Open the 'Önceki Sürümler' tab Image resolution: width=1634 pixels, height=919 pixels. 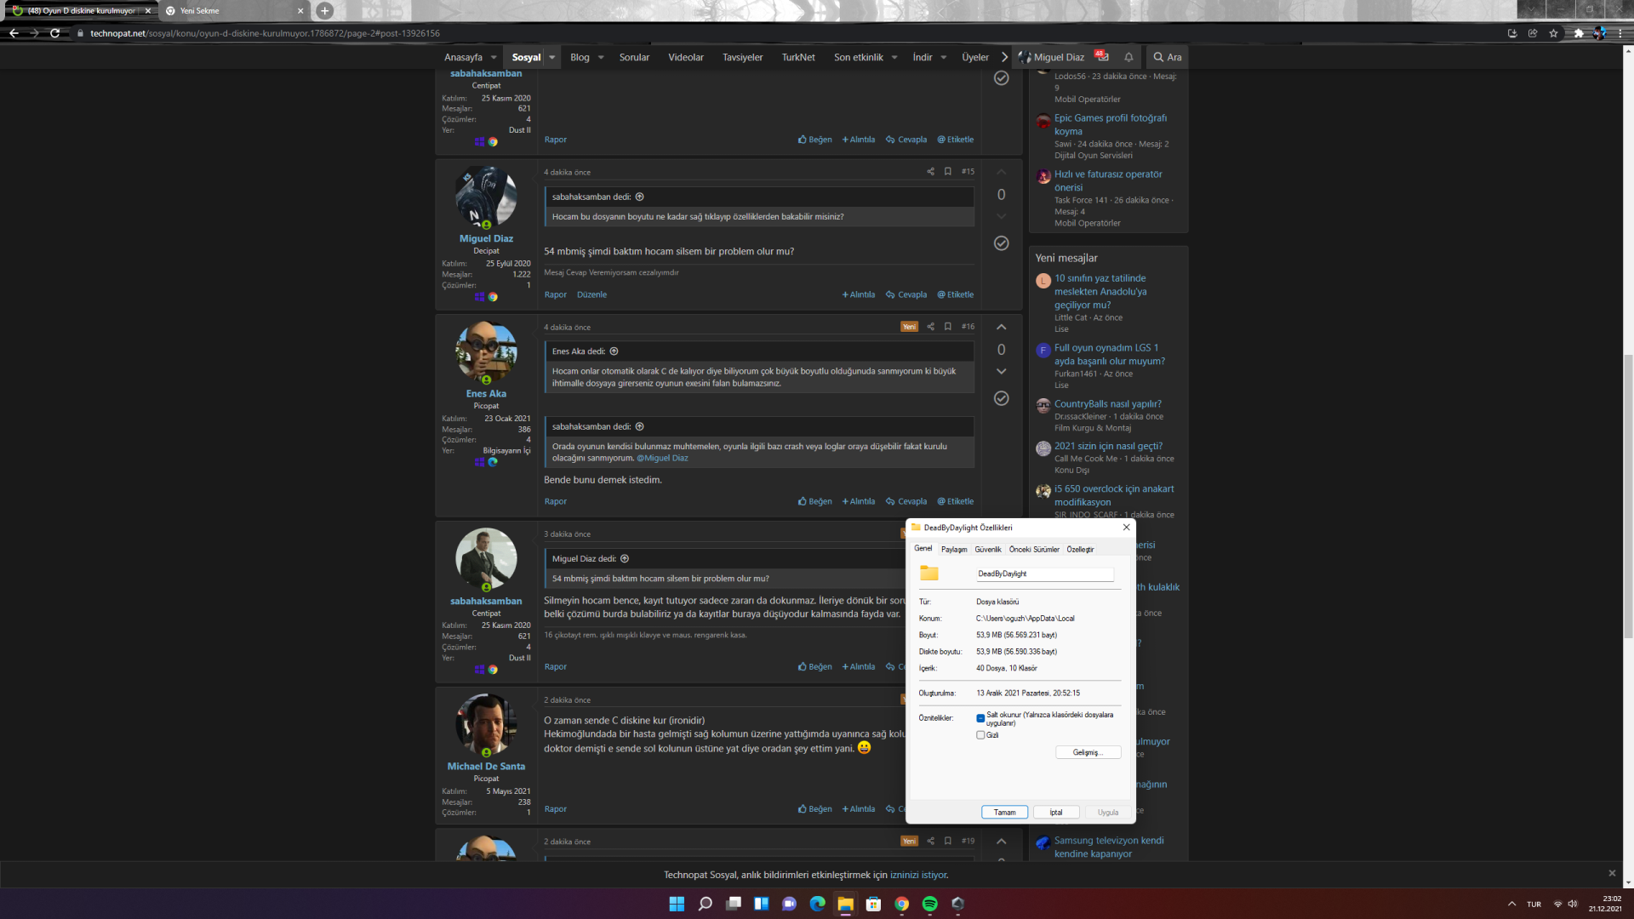click(1033, 550)
